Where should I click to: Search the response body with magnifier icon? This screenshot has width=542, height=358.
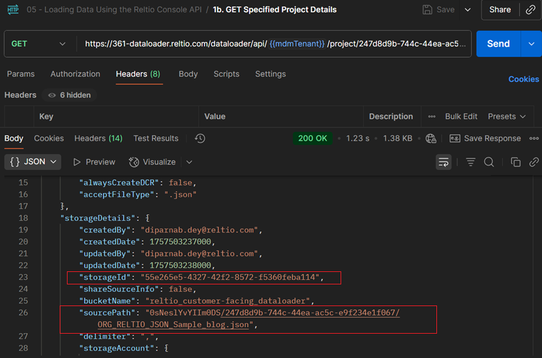(x=489, y=162)
